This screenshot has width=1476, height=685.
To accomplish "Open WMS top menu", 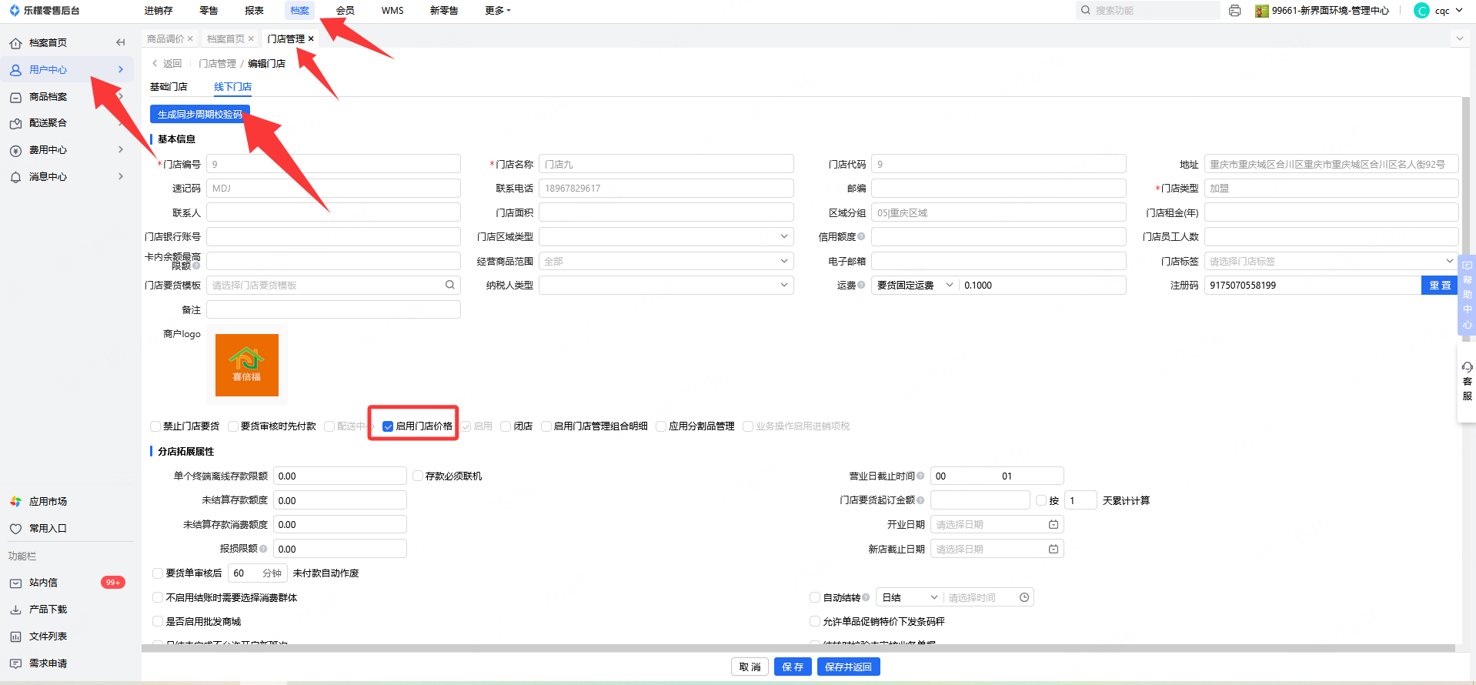I will 392,11.
